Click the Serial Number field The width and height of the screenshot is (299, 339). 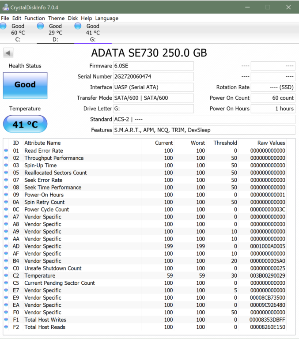[153, 77]
